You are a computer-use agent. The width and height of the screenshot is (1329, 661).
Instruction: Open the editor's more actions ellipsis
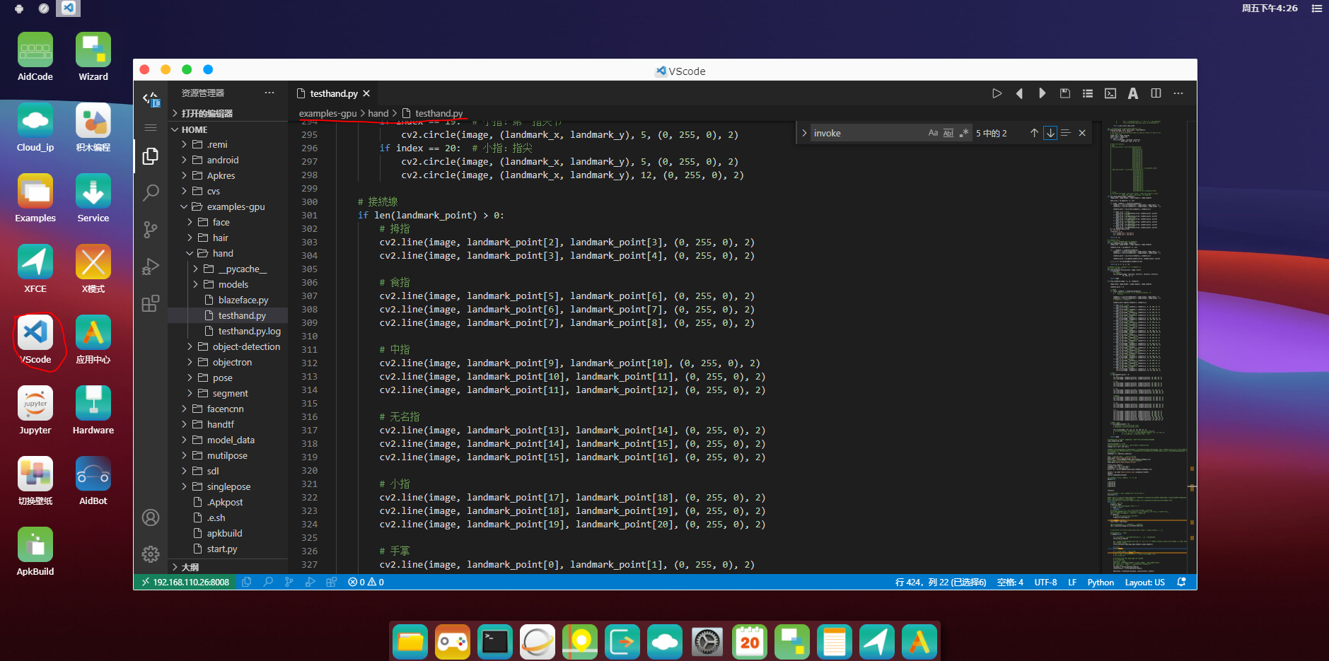pos(1178,93)
